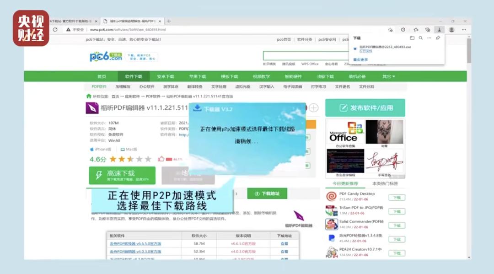Click the add-to-favorites star icon
Image resolution: width=494 pixels, height=274 pixels.
(x=390, y=30)
